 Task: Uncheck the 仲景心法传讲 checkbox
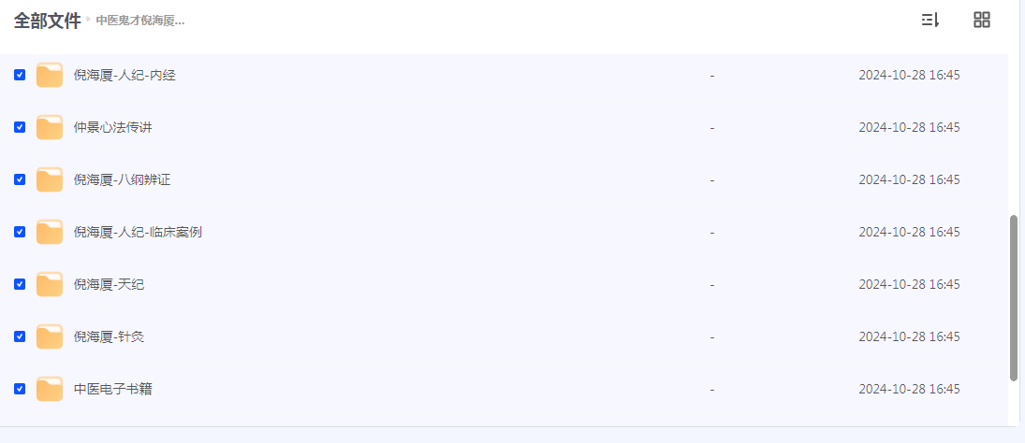[x=20, y=127]
